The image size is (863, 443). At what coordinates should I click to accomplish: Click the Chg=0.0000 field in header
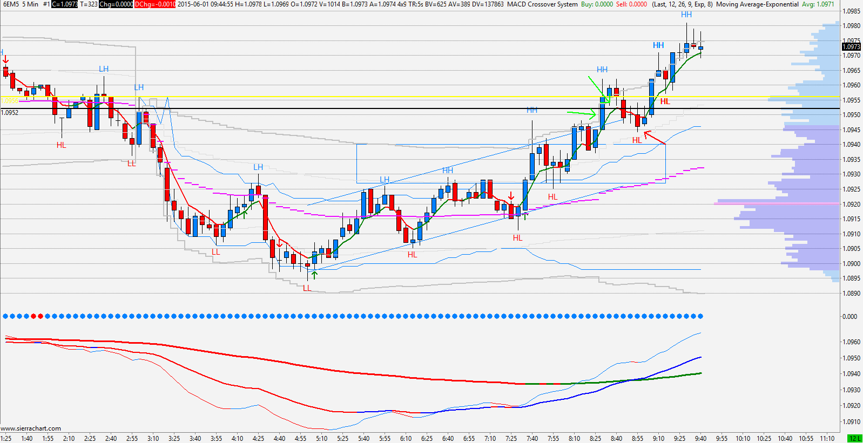pos(116,4)
